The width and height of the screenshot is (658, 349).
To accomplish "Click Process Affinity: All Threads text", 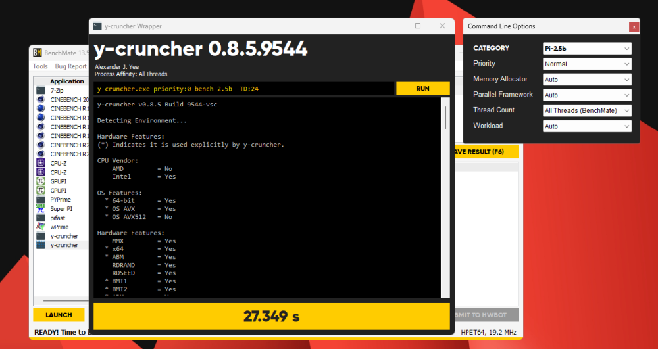I will click(131, 74).
